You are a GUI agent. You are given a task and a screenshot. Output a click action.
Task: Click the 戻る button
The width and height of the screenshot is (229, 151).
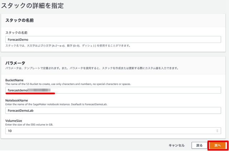[199, 145]
